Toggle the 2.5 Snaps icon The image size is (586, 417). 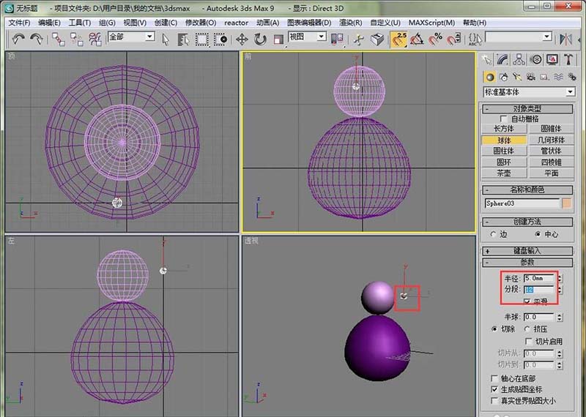398,39
